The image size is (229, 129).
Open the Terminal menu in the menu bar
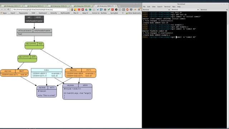pyautogui.click(x=167, y=7)
